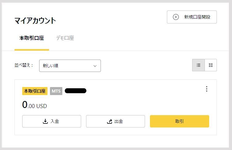Click the deposit download arrow icon
Image resolution: width=232 pixels, height=150 pixels.
point(45,121)
